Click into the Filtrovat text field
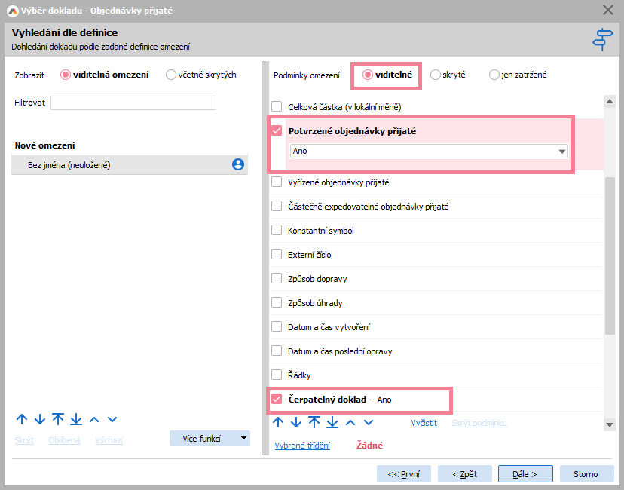624x490 pixels. [x=133, y=103]
